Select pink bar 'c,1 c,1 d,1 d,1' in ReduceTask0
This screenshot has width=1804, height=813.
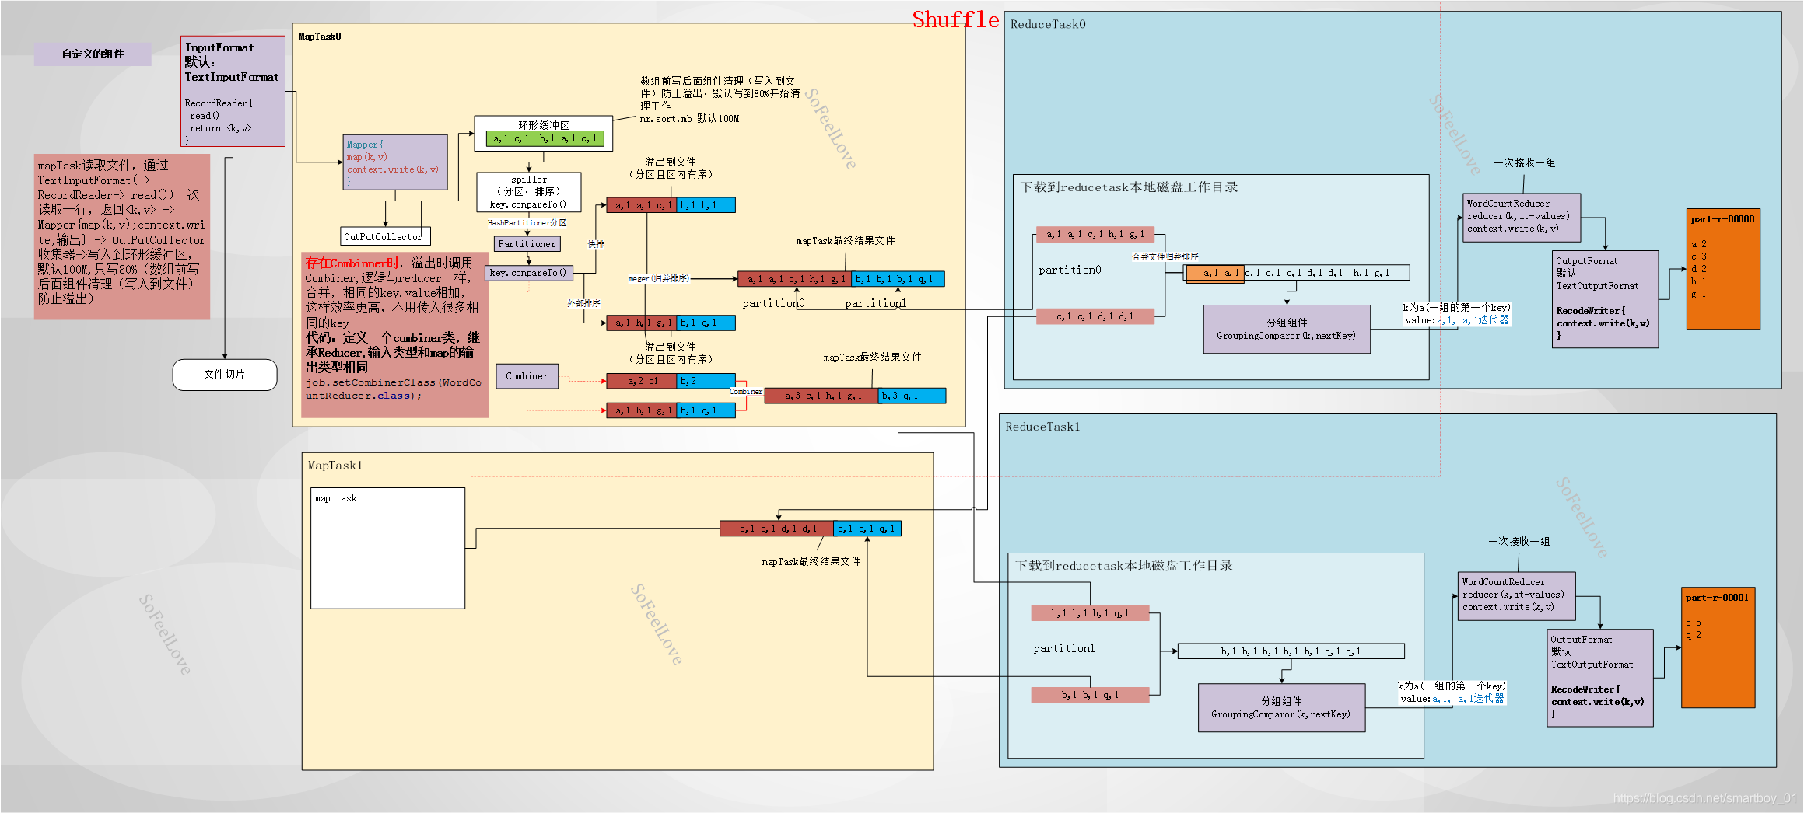tap(1095, 316)
